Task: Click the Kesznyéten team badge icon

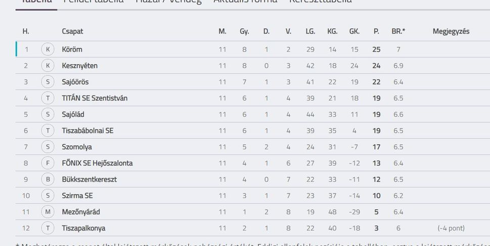Action: pyautogui.click(x=48, y=66)
